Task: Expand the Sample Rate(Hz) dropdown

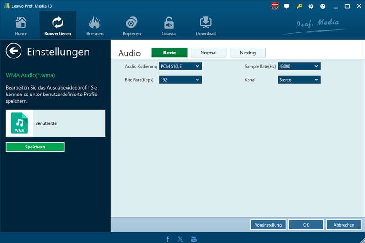Action: [299, 66]
